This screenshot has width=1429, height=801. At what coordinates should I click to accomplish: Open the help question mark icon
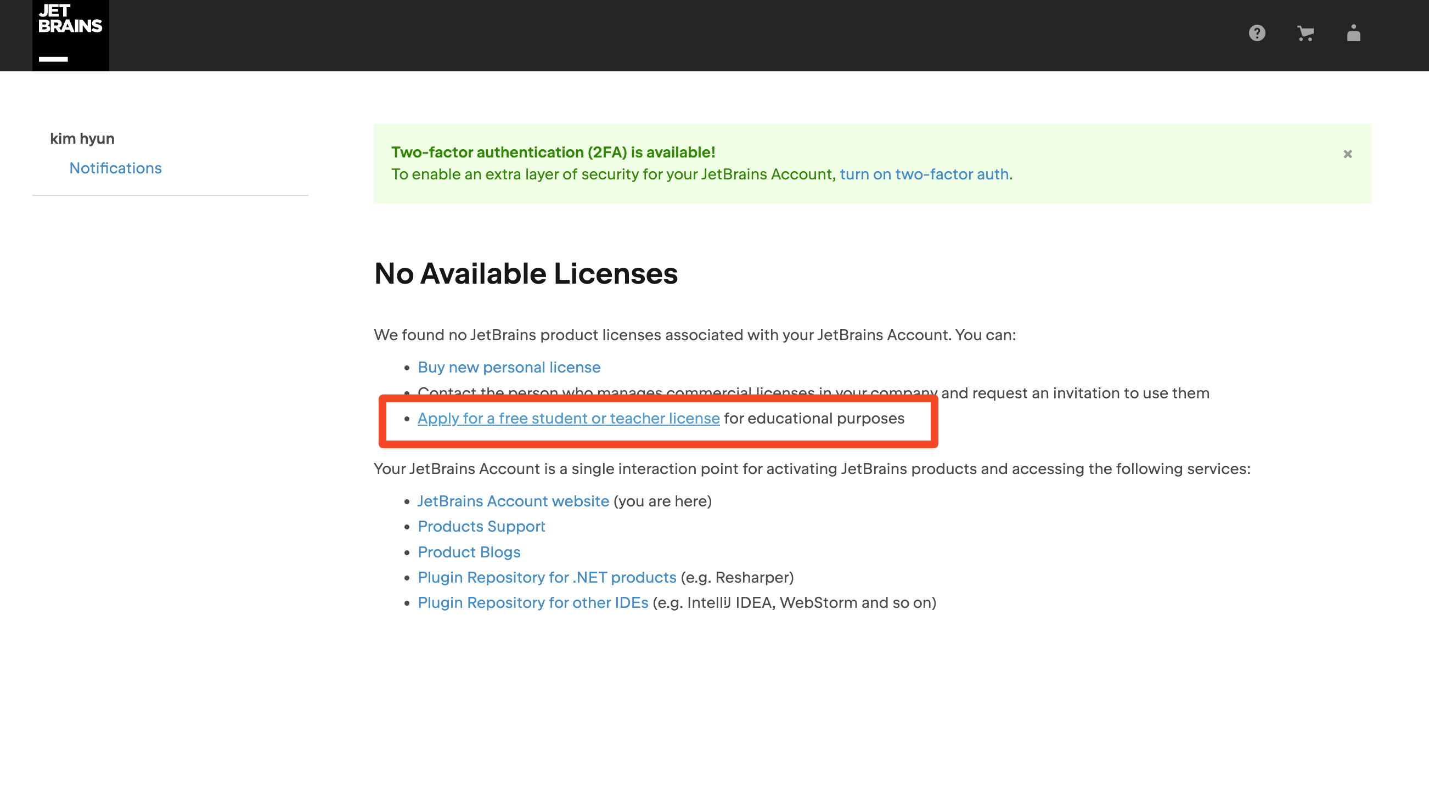point(1257,33)
